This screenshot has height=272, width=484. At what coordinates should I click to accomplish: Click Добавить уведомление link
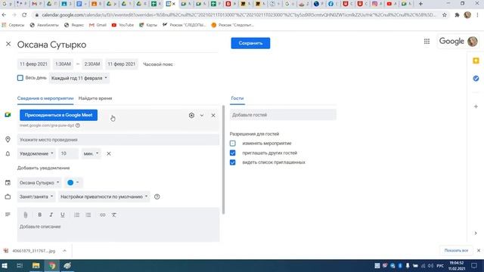pyautogui.click(x=43, y=168)
